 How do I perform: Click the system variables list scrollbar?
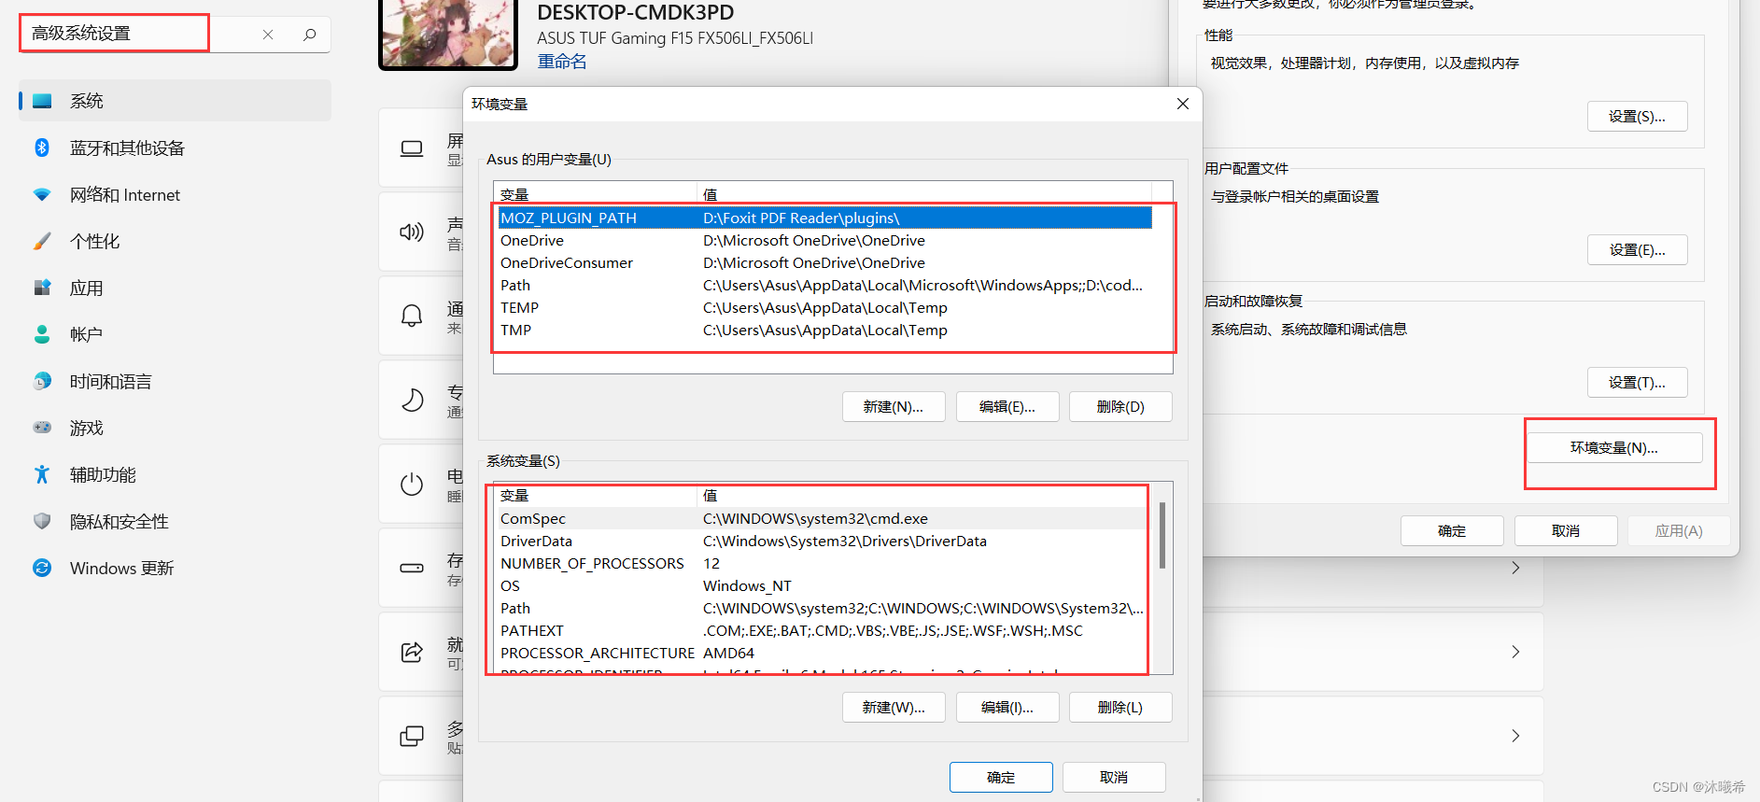point(1162,535)
